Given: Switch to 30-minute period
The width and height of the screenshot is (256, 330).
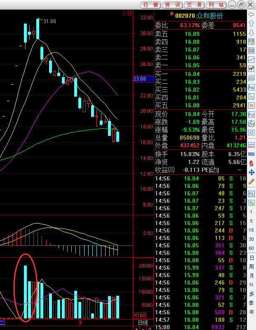Looking at the screenshot, I should tap(251, 239).
